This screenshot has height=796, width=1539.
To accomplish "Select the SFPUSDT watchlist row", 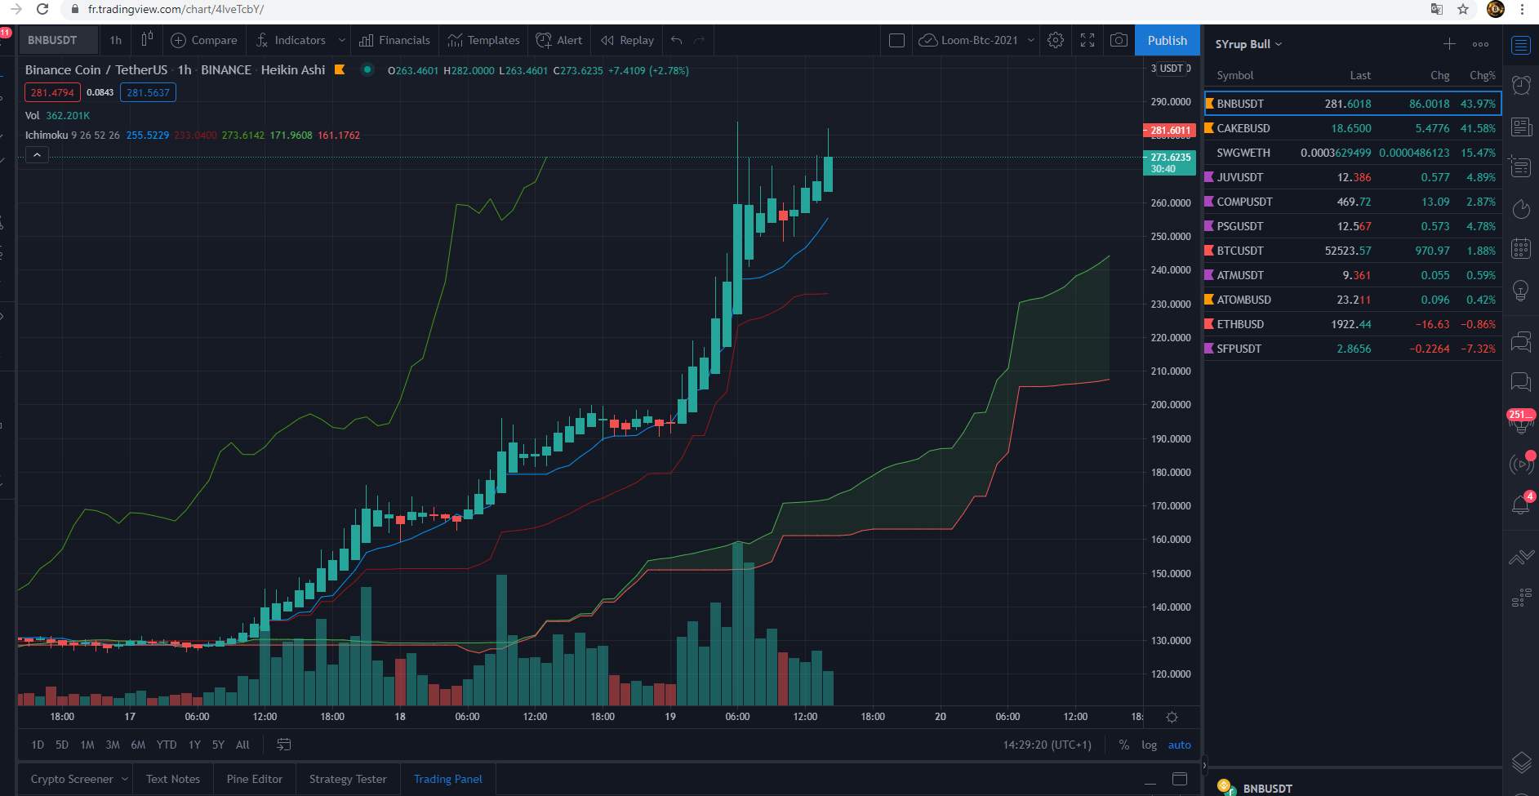I will [1353, 349].
